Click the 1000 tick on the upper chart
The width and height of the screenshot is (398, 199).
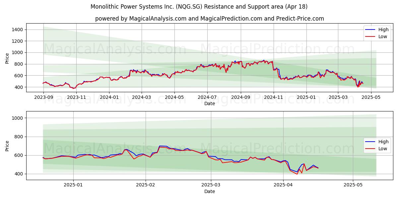(17, 52)
